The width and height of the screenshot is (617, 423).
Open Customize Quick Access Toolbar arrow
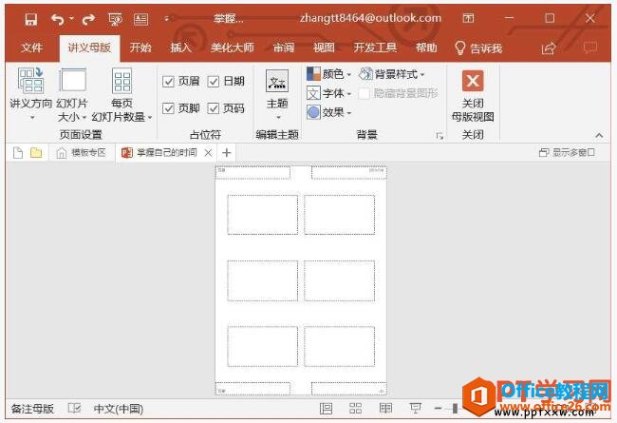coord(166,18)
